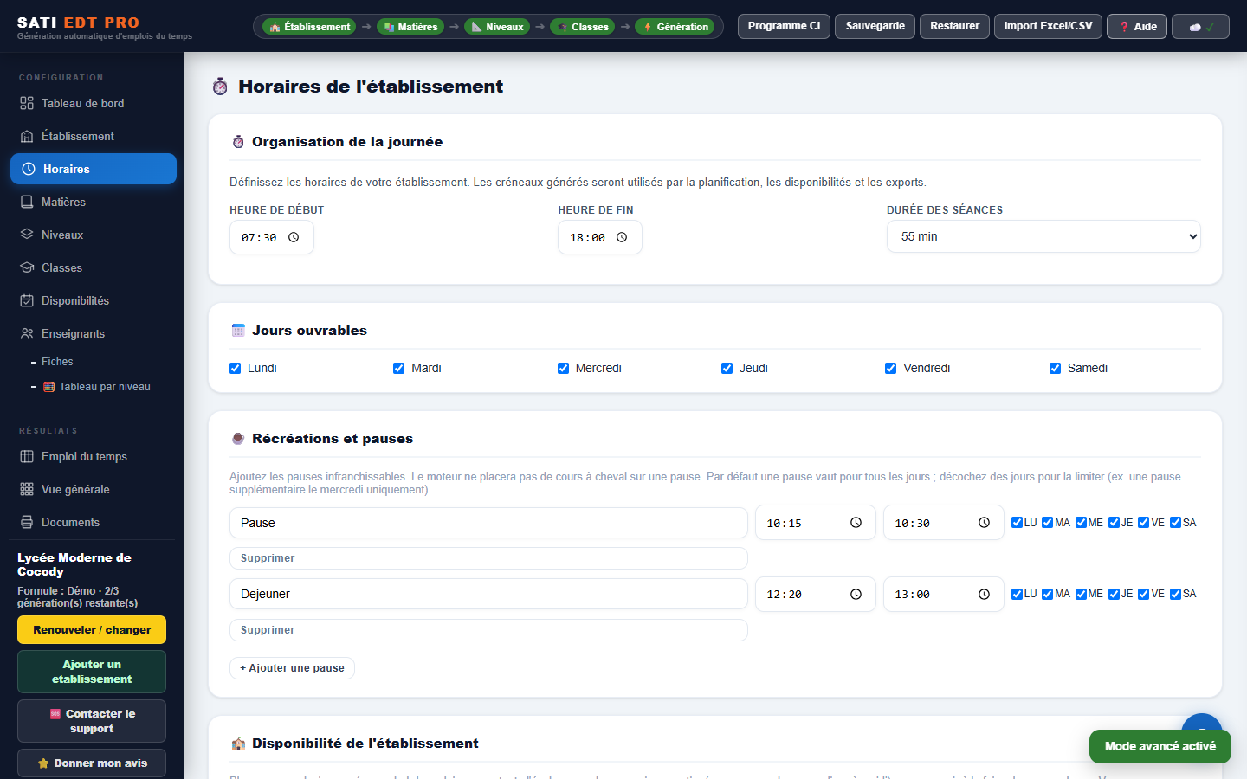Click Renouveler / changer button
This screenshot has width=1247, height=779.
pyautogui.click(x=92, y=630)
